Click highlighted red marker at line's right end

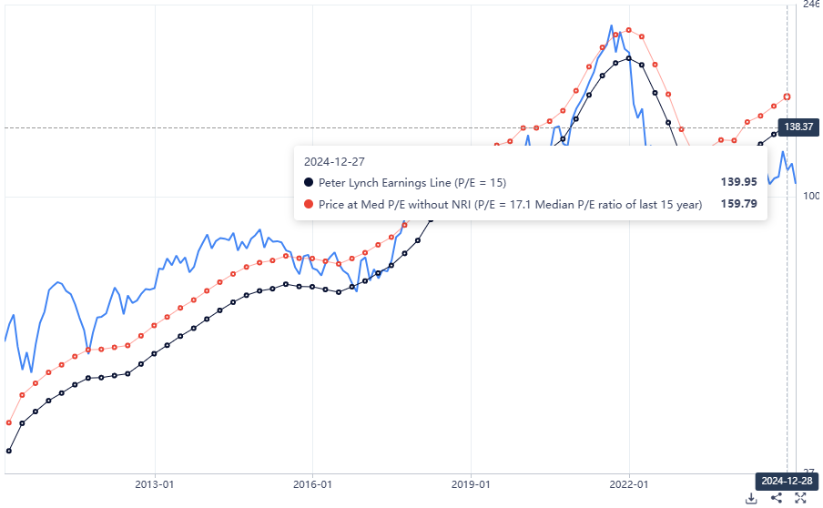pyautogui.click(x=787, y=97)
